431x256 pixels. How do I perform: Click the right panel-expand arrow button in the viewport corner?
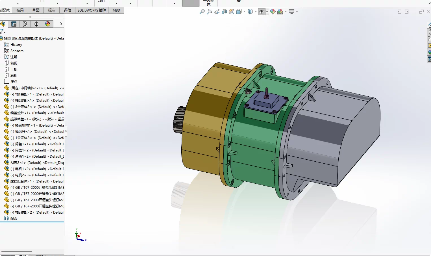[407, 12]
